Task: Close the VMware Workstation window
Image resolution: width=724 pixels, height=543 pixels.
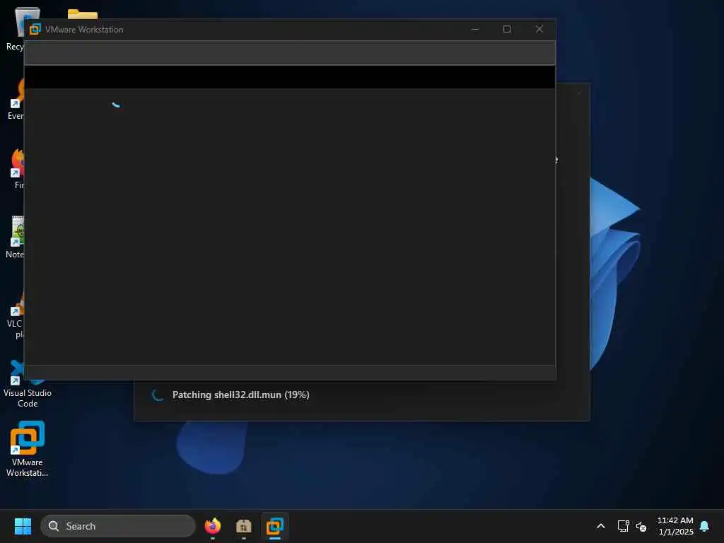Action: click(x=539, y=29)
